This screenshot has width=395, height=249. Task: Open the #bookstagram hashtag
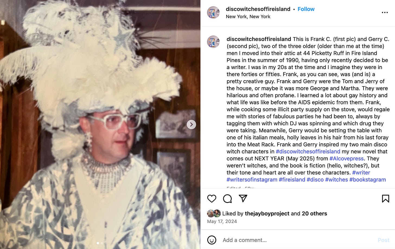click(367, 180)
